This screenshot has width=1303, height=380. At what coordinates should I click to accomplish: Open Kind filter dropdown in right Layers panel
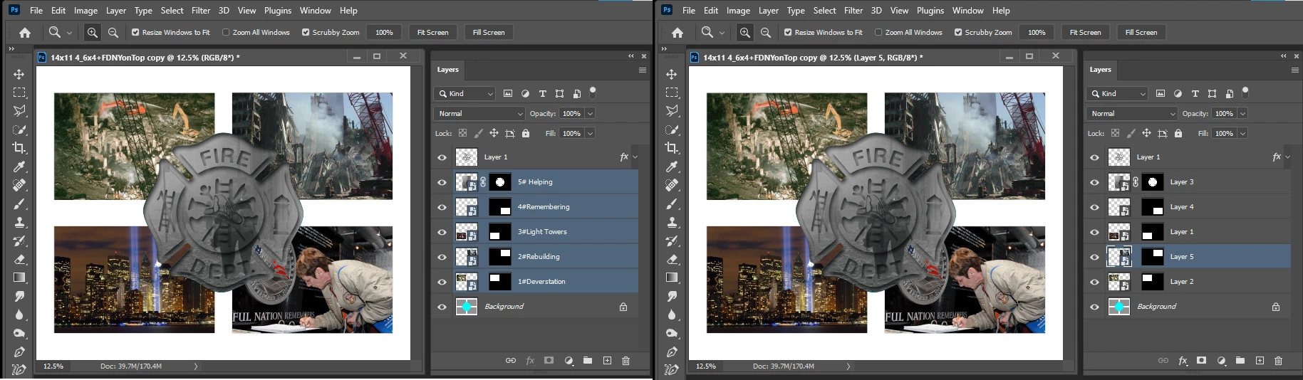[x=1117, y=93]
